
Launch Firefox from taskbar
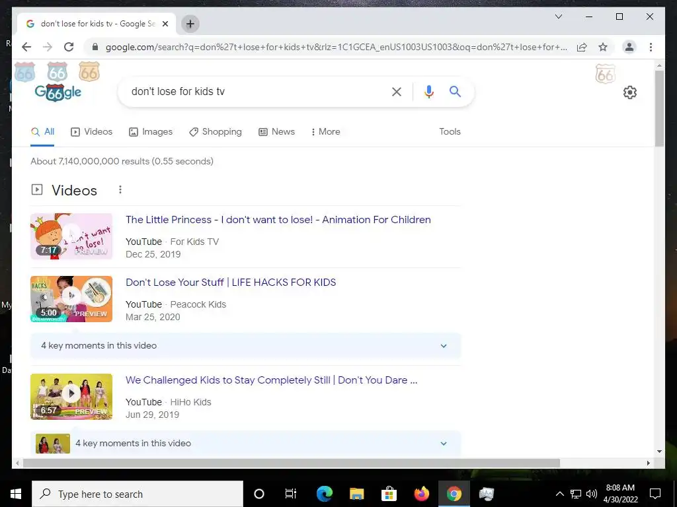point(421,494)
